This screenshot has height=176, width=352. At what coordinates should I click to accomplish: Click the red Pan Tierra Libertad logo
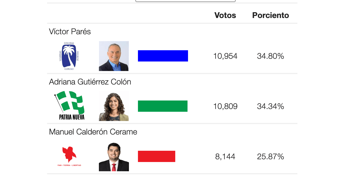(x=69, y=156)
